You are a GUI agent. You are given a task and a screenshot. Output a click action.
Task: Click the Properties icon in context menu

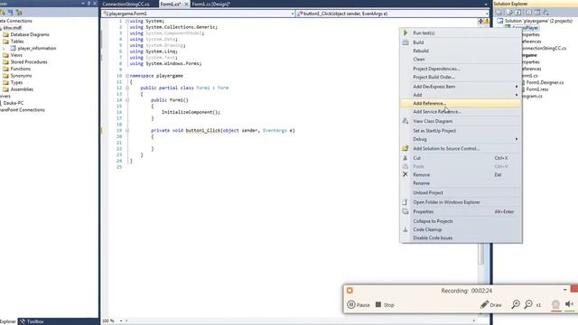pos(406,211)
